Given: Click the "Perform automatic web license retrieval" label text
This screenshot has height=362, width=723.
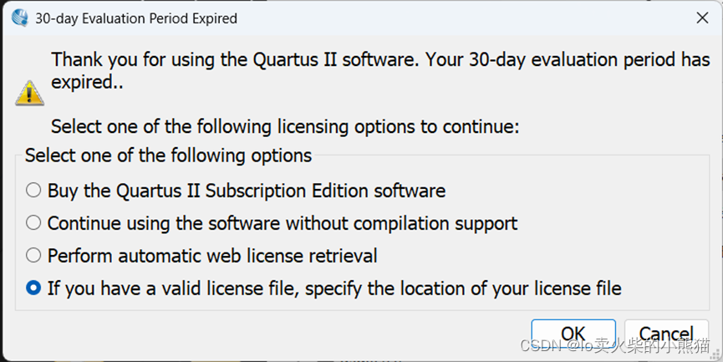Looking at the screenshot, I should [x=212, y=255].
